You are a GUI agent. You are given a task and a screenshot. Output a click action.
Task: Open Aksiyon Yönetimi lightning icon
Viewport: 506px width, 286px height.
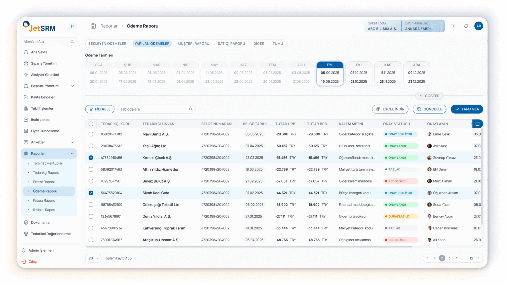tap(26, 75)
